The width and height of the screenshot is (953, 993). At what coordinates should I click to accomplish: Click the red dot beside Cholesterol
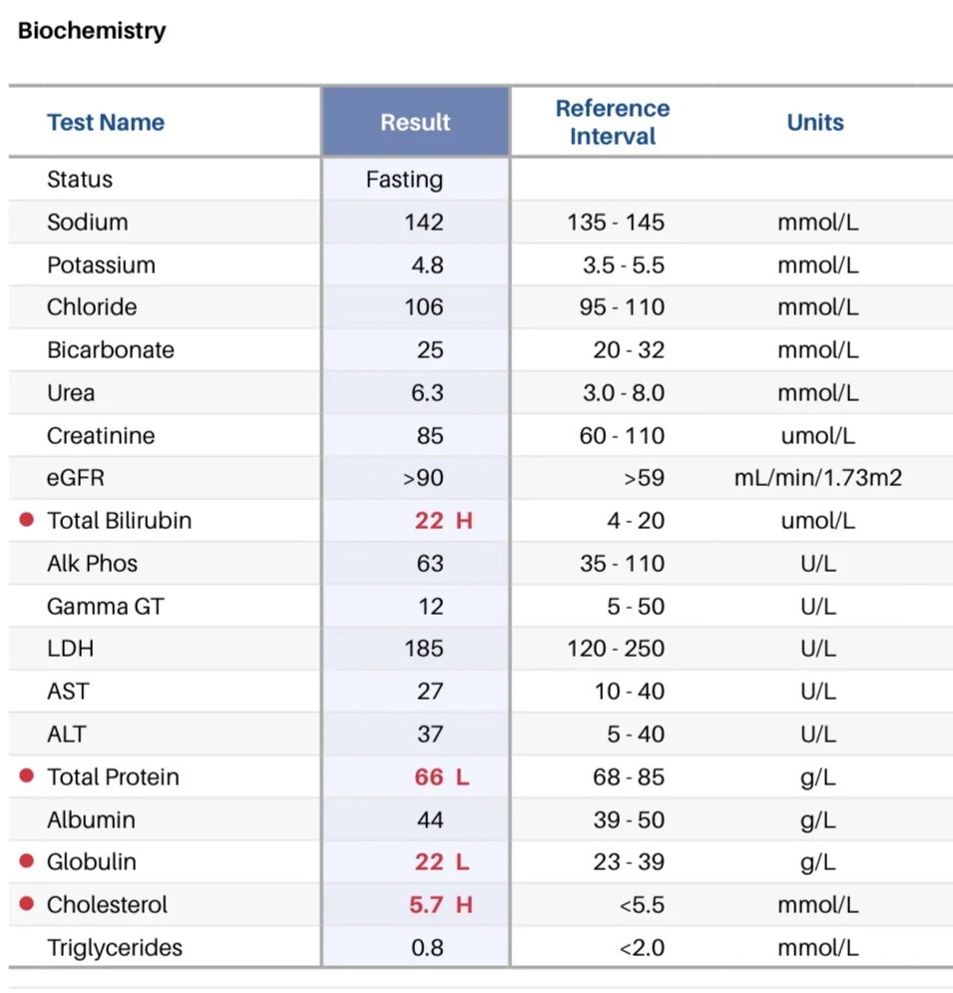tap(27, 904)
